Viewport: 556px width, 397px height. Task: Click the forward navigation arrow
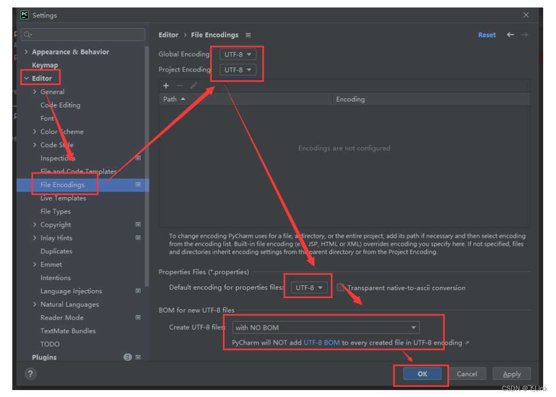pyautogui.click(x=525, y=35)
